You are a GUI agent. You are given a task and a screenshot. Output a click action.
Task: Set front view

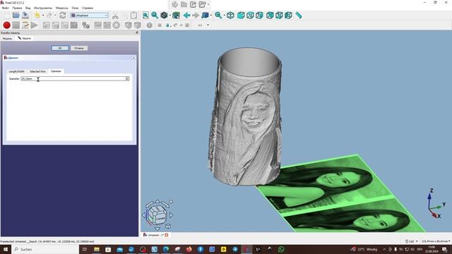click(x=241, y=16)
